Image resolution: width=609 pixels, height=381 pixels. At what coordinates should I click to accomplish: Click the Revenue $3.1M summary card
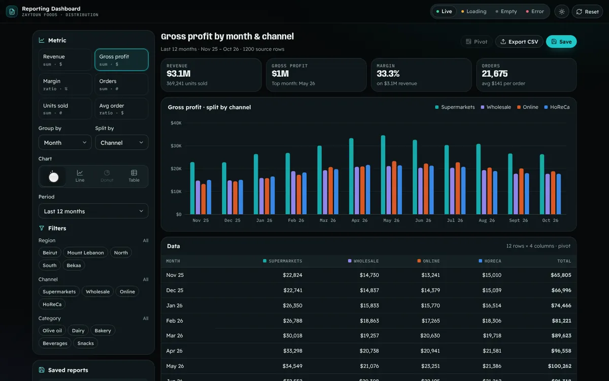pos(211,75)
